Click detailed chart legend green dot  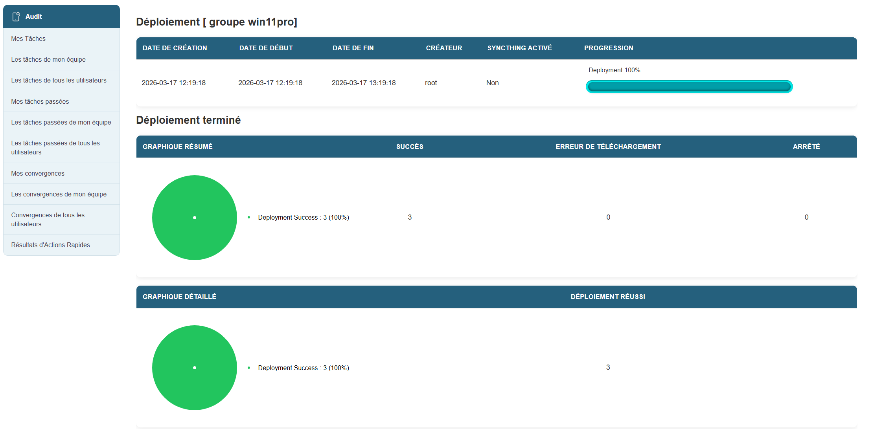(x=249, y=368)
